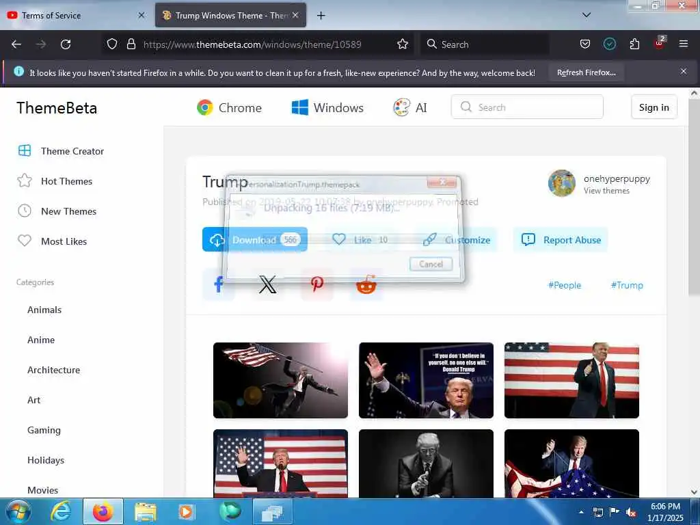
Task: Go back using the browser back arrow
Action: [16, 44]
